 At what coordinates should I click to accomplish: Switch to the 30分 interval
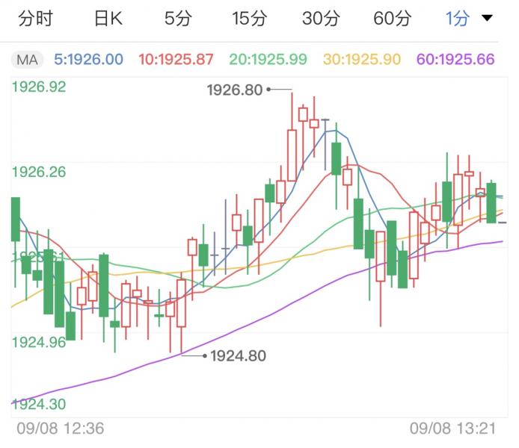click(x=321, y=19)
